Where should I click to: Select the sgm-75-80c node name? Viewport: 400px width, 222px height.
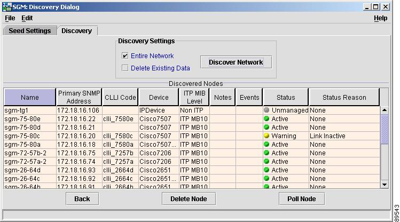click(22, 136)
